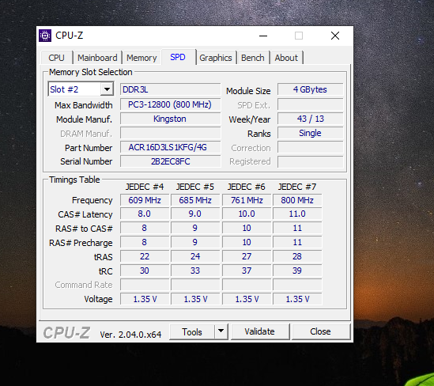Open the Tools button arrow menu

pos(221,331)
